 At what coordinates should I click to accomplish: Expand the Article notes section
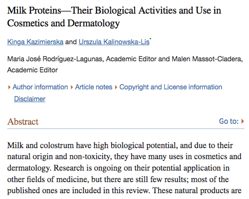click(94, 87)
